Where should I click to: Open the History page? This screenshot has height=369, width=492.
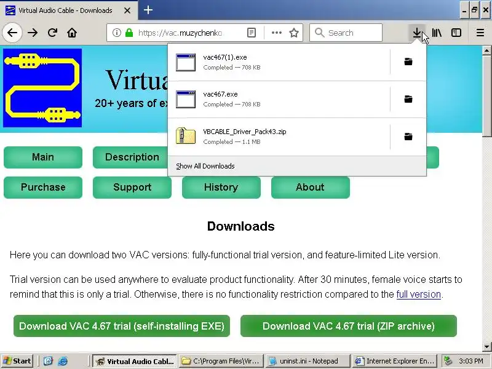click(221, 188)
